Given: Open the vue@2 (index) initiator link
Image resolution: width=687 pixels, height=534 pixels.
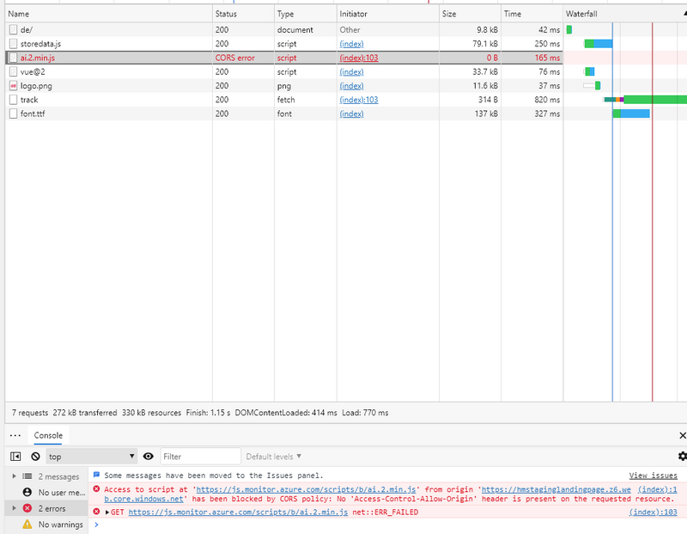Looking at the screenshot, I should (x=351, y=72).
